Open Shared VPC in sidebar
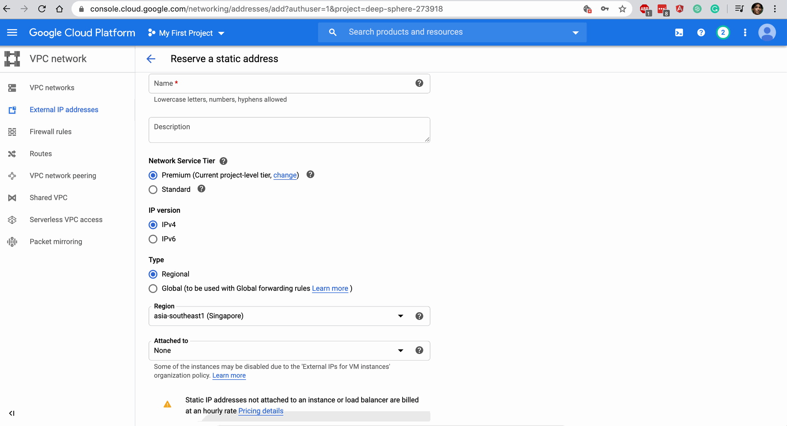This screenshot has width=787, height=426. (x=48, y=198)
